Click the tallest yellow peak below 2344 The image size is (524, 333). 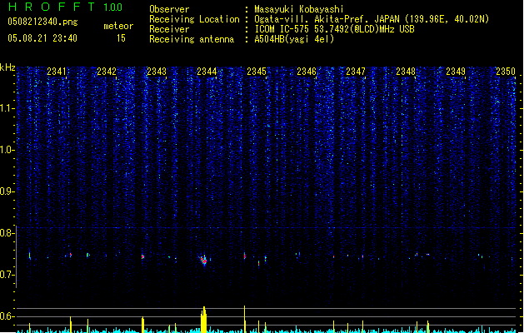203,320
